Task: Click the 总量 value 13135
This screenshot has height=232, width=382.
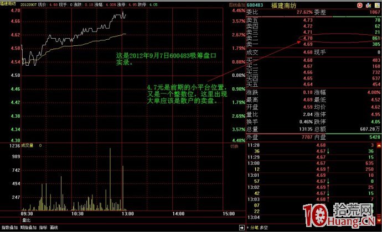Action: pos(306,129)
